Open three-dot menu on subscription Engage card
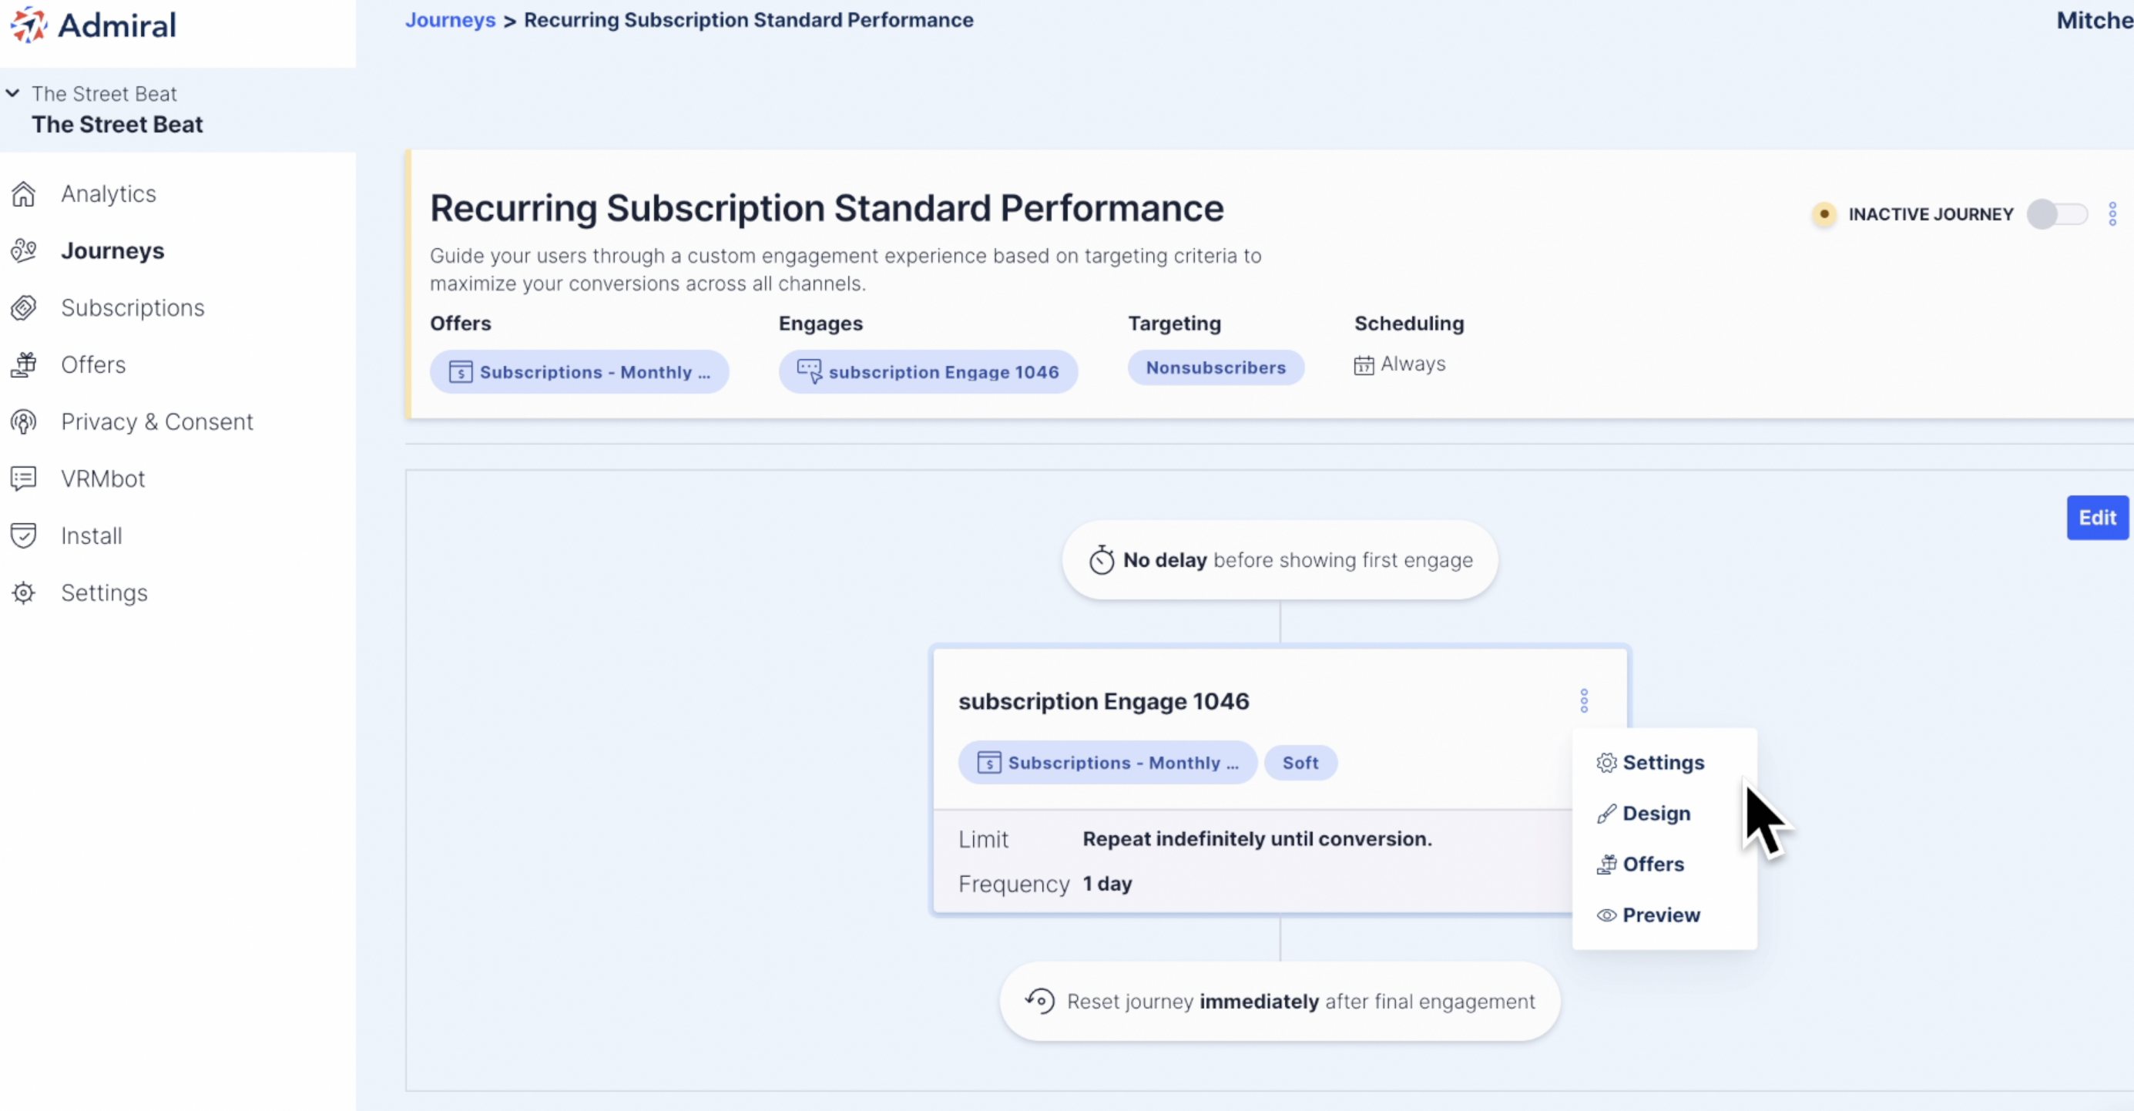This screenshot has width=2134, height=1111. click(1584, 701)
